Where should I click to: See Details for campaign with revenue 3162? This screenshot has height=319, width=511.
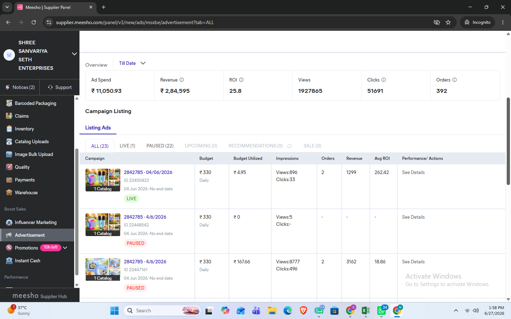tap(413, 262)
